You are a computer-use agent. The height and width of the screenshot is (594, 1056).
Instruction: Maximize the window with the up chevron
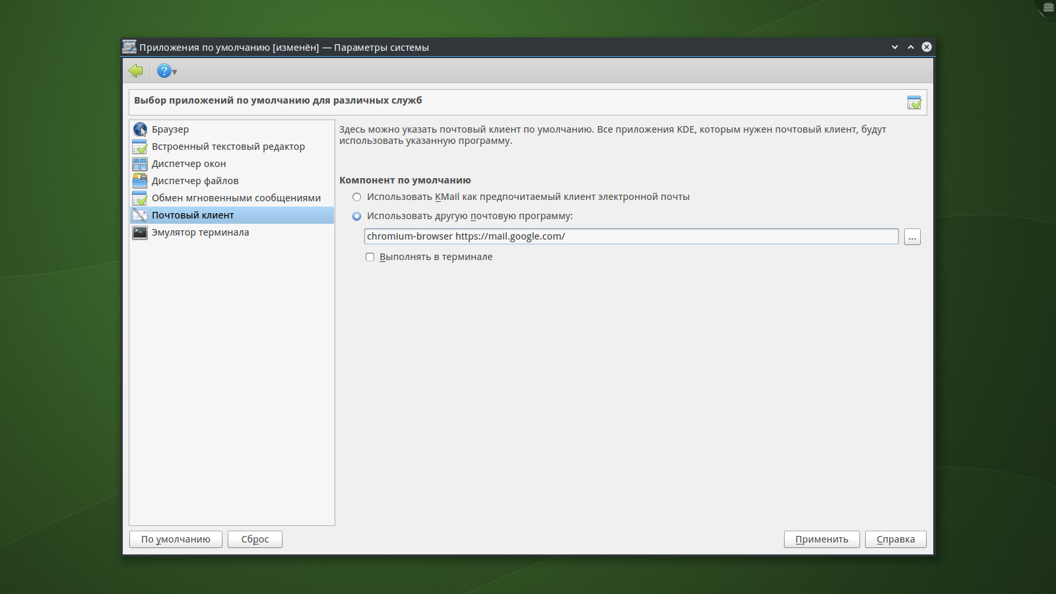pos(911,47)
